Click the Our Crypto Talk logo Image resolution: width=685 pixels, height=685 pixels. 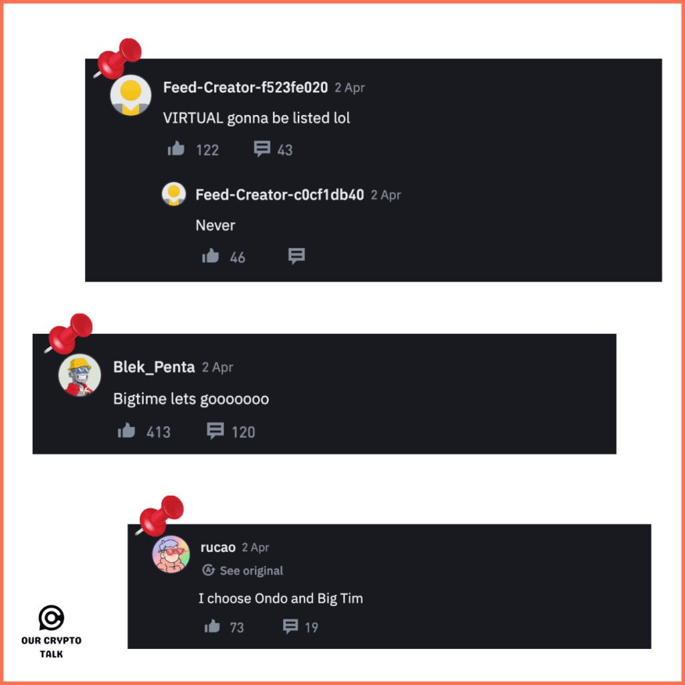point(52,631)
